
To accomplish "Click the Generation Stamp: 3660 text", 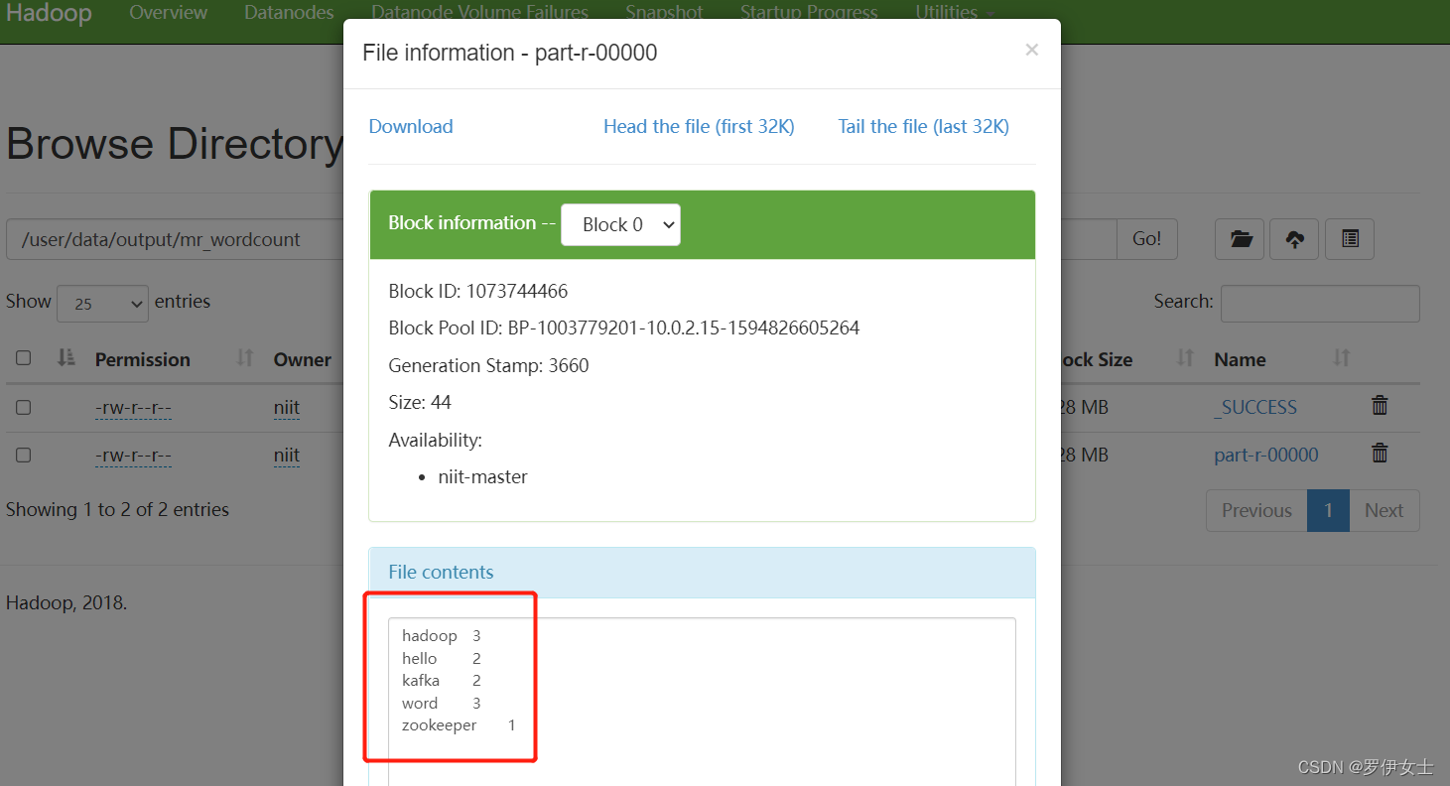I will [488, 365].
